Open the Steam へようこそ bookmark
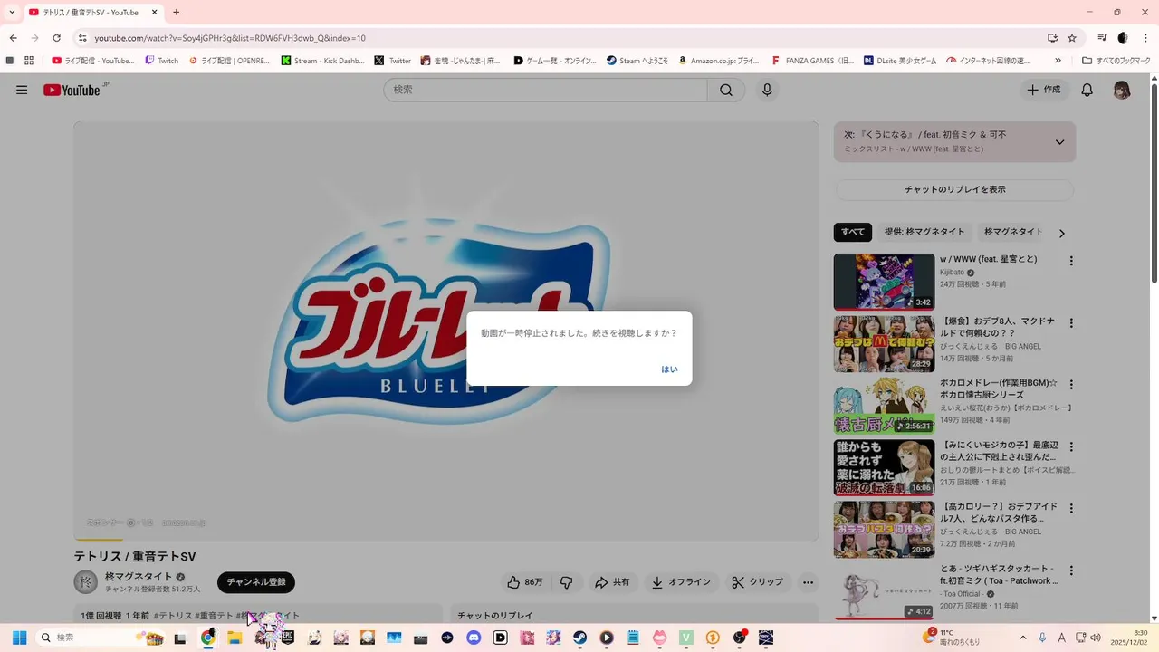The image size is (1159, 652). [637, 61]
